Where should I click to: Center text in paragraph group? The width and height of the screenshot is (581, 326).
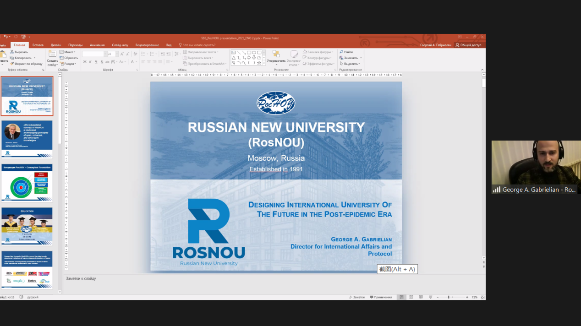point(149,62)
